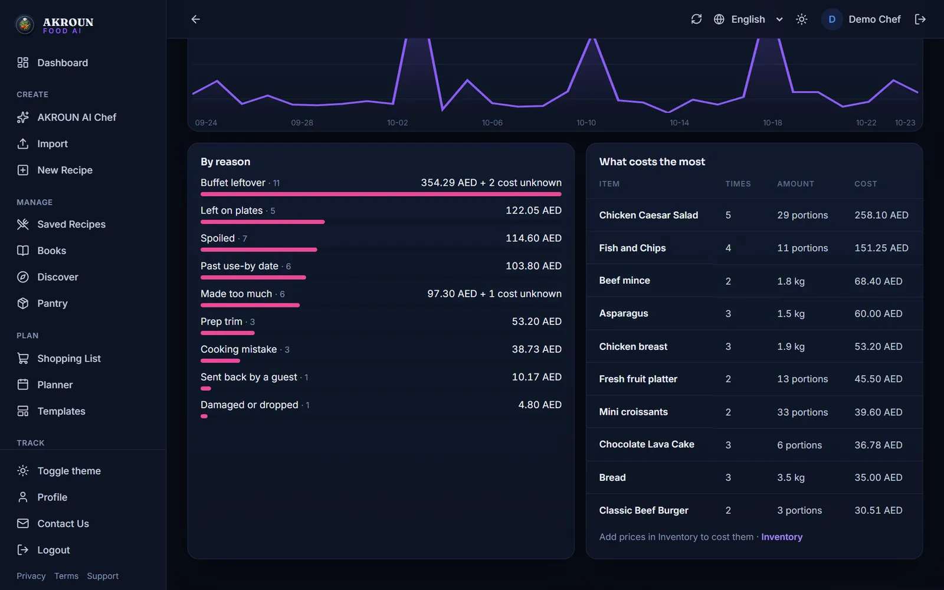Click the Bread item name

coord(612,477)
